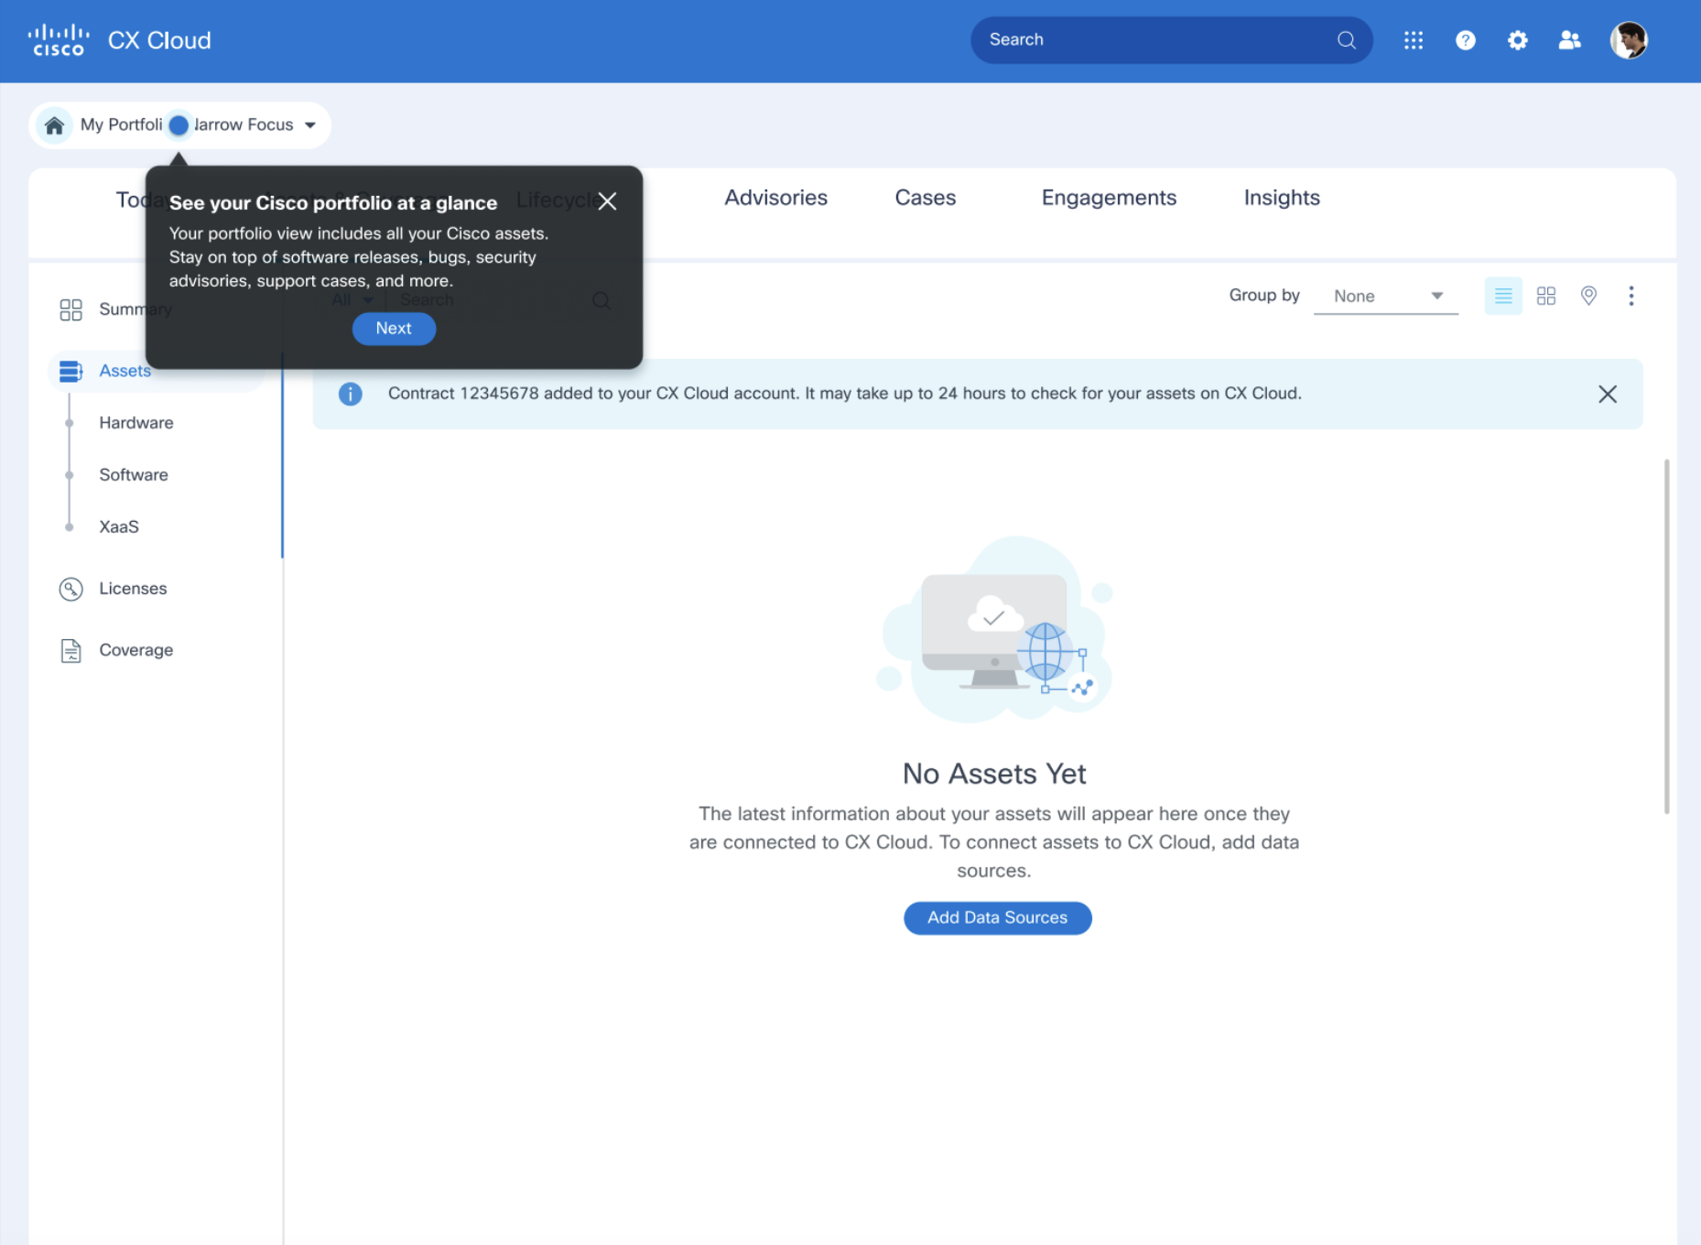Image resolution: width=1701 pixels, height=1245 pixels.
Task: Close the portfolio tour tooltip
Action: [x=607, y=201]
